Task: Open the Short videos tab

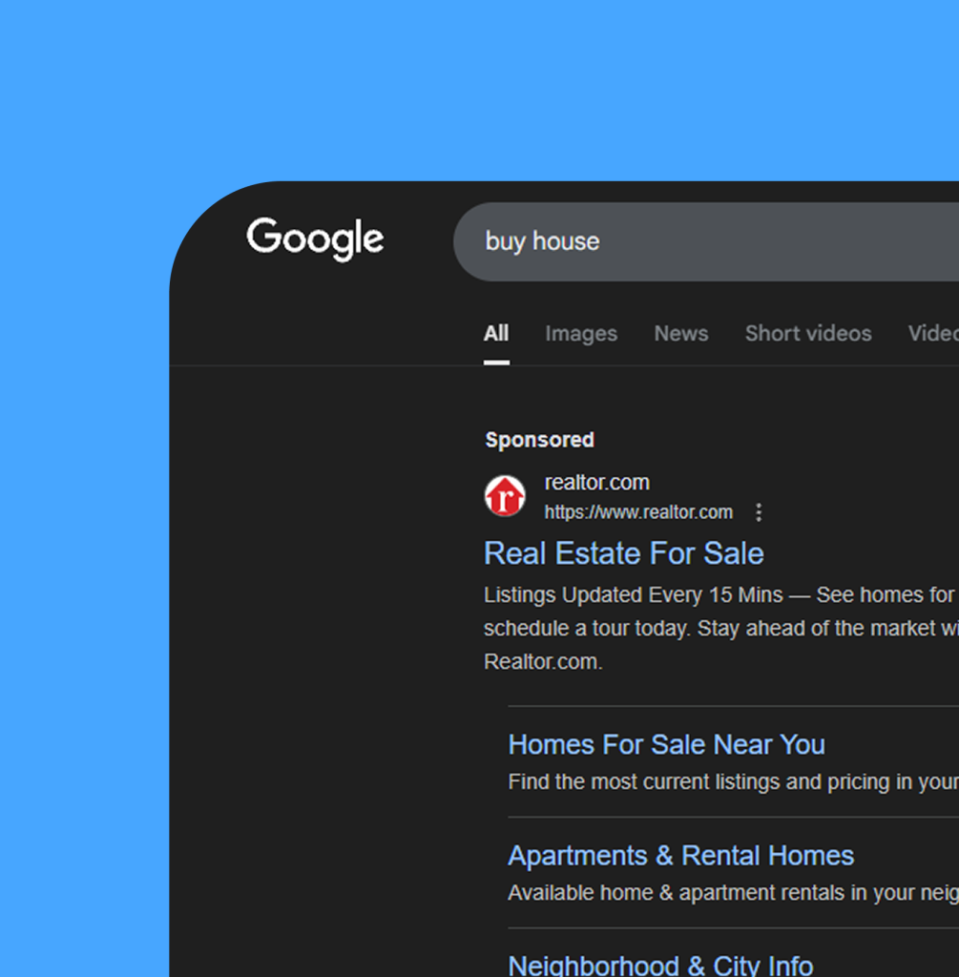Action: [807, 334]
